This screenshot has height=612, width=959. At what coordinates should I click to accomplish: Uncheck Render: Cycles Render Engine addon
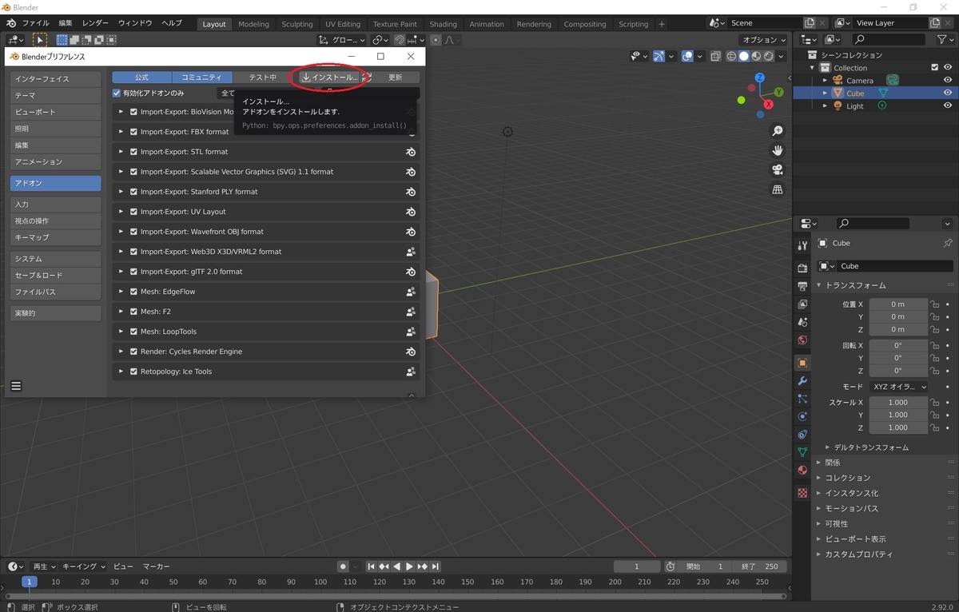click(134, 352)
